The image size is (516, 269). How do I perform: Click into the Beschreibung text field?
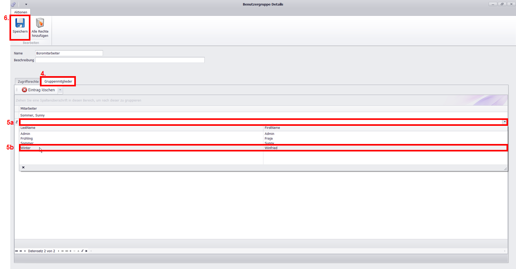[120, 60]
